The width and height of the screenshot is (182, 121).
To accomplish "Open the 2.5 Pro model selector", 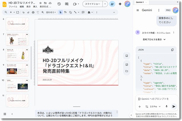I will coord(153,107).
